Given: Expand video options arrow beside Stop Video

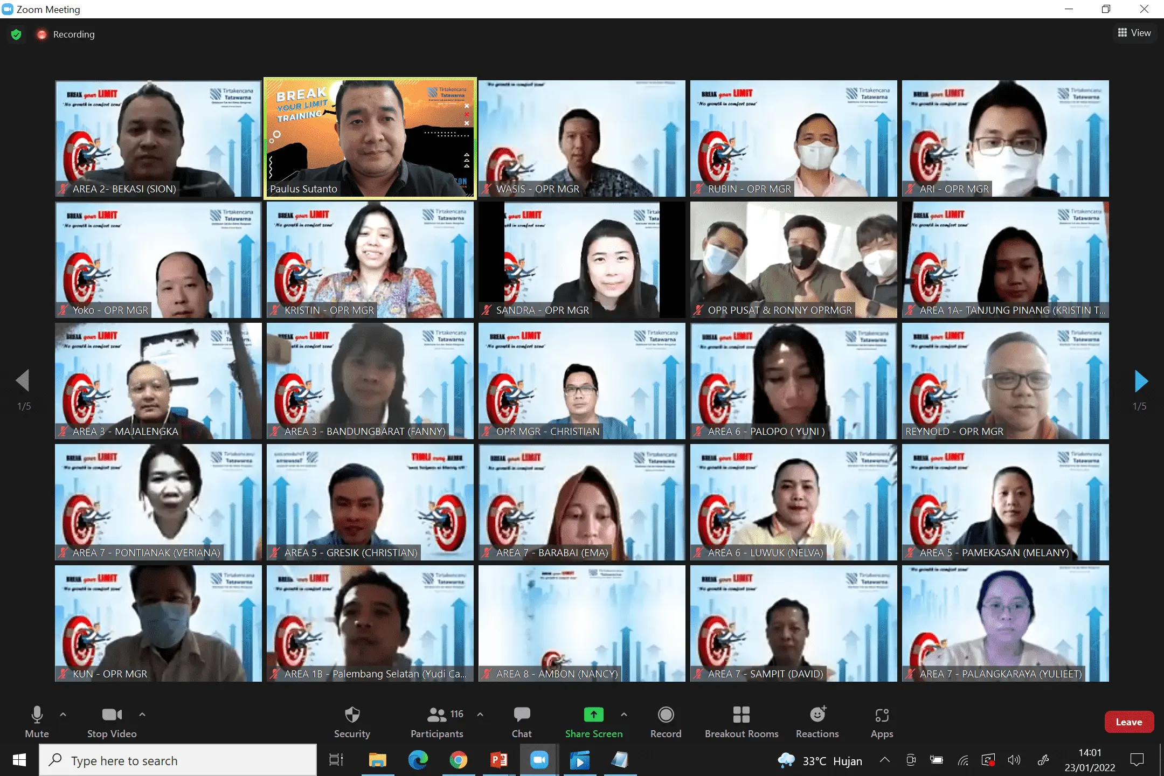Looking at the screenshot, I should coord(142,715).
